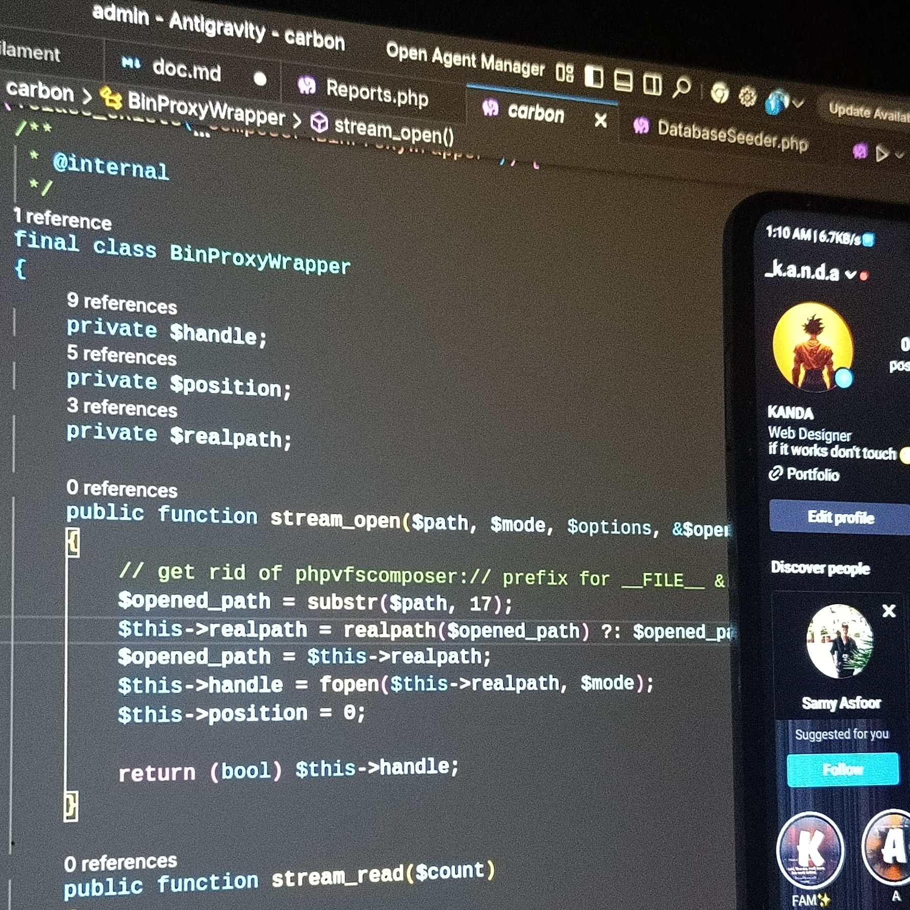
Task: Select BinProxyWrapper in the breadcrumb
Action: 206,109
